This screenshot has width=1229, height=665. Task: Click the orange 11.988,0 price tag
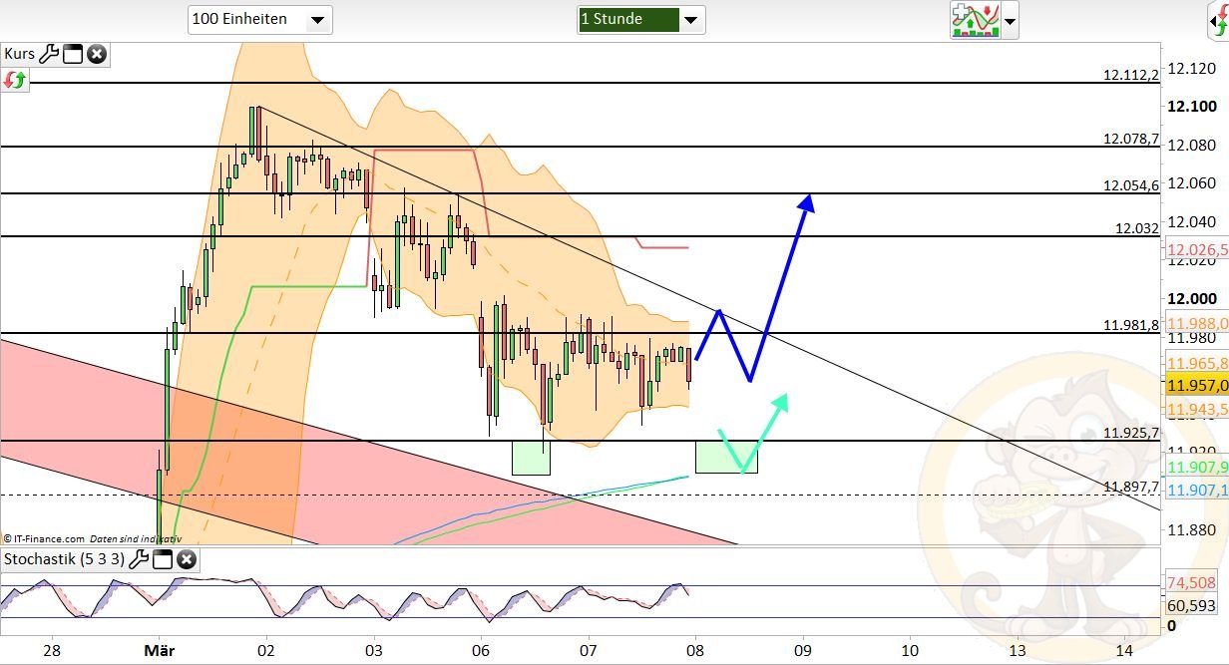(1195, 323)
